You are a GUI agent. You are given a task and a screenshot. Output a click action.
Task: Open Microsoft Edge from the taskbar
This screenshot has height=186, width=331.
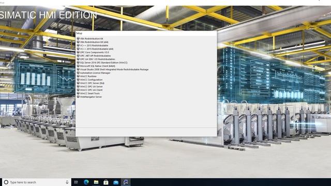click(x=86, y=182)
